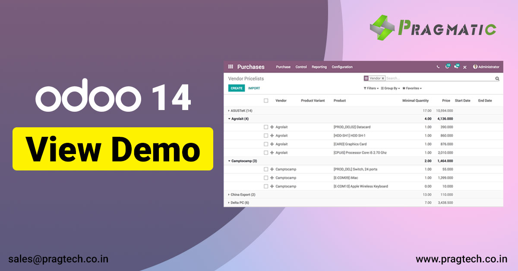This screenshot has height=271, width=518.
Task: Click the CREATE button
Action: tap(237, 88)
